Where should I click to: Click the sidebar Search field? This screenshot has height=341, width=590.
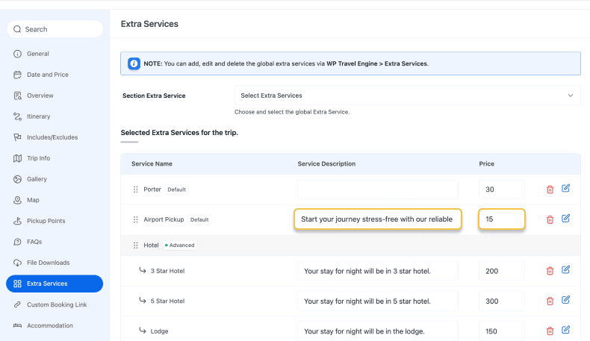(x=55, y=29)
